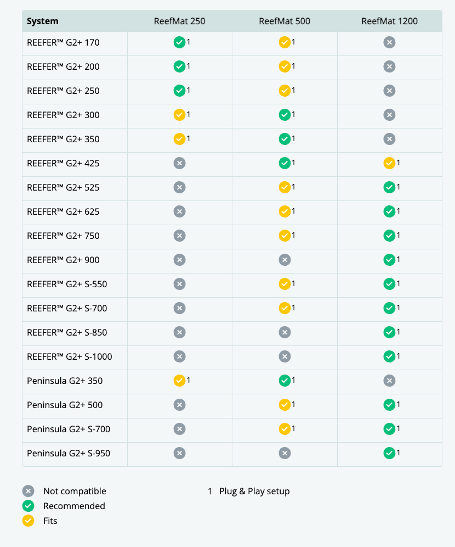This screenshot has height=547, width=455.
Task: Click the ReefMat 1200 column header
Action: (389, 21)
